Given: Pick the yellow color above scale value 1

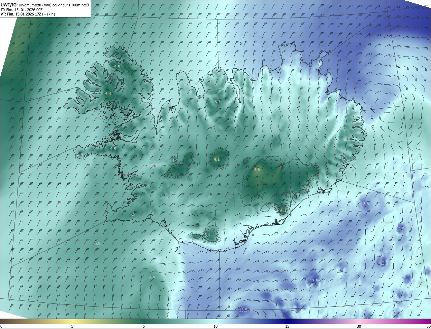Looking at the screenshot, I should click(x=72, y=322).
